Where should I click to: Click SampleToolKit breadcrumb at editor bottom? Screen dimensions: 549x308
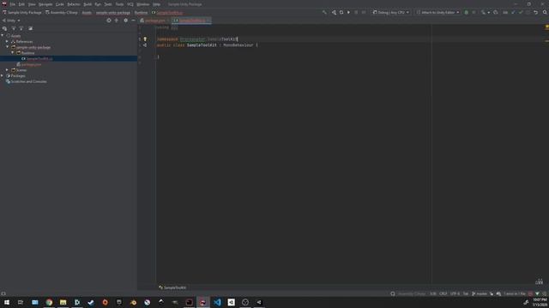pyautogui.click(x=172, y=287)
